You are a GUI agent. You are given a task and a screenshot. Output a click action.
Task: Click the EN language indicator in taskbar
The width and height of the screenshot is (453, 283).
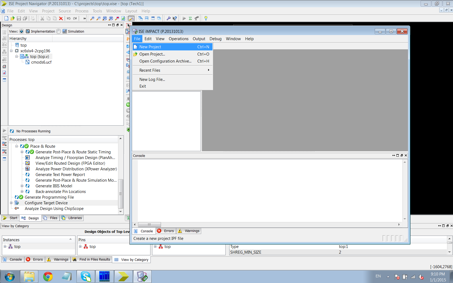click(x=378, y=276)
